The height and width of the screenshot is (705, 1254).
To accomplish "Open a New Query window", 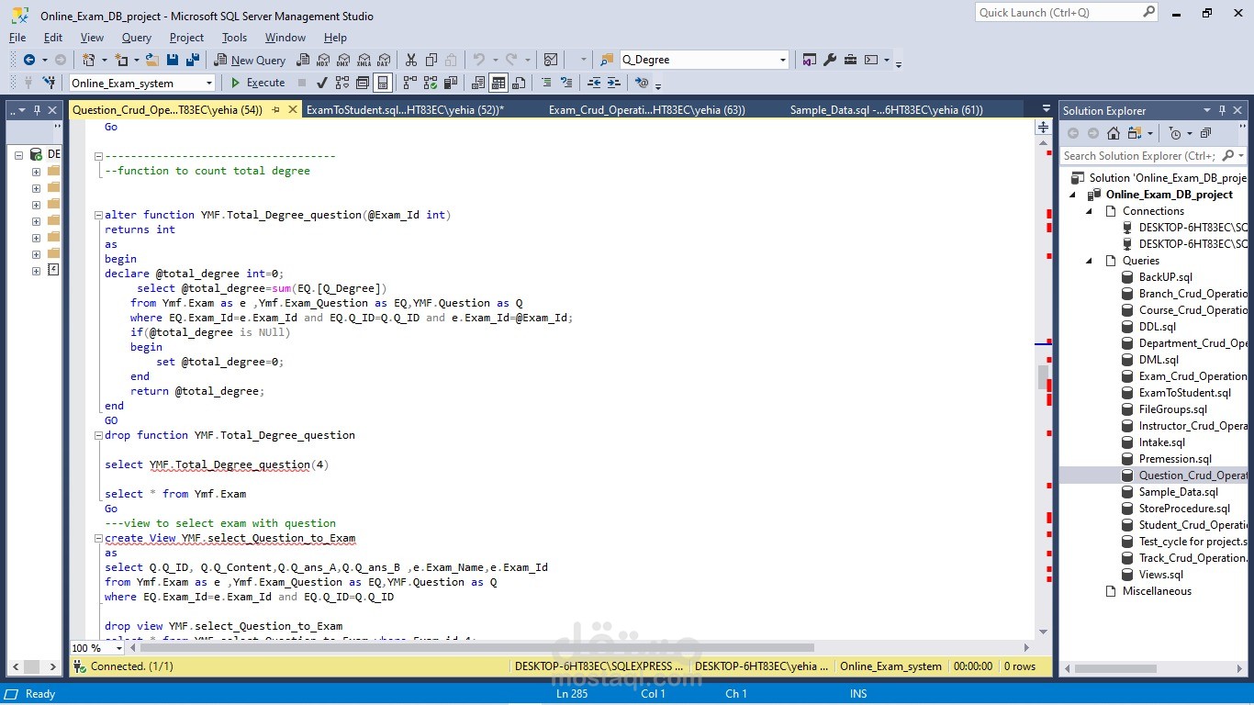I will pos(251,60).
